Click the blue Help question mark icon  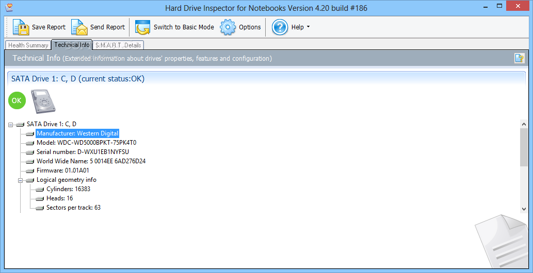point(280,27)
